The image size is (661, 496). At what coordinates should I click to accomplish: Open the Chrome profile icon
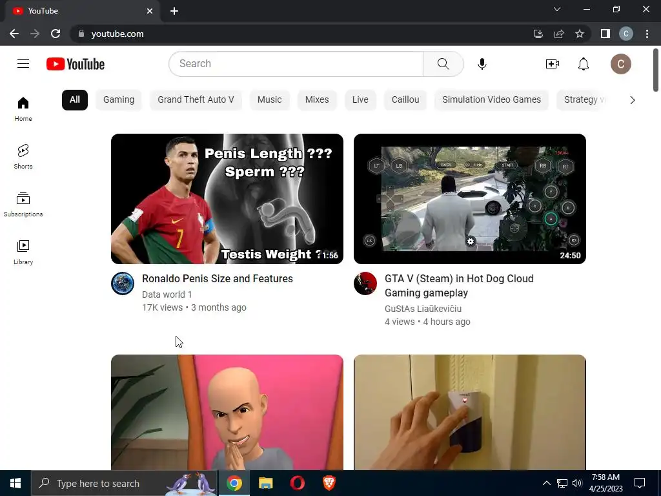(x=626, y=34)
